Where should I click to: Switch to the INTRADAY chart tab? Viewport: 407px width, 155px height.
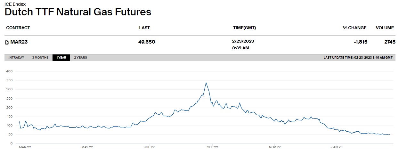(x=16, y=58)
